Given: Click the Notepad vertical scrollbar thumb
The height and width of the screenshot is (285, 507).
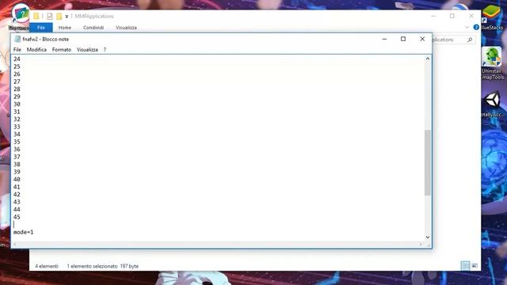Looking at the screenshot, I should 428,162.
